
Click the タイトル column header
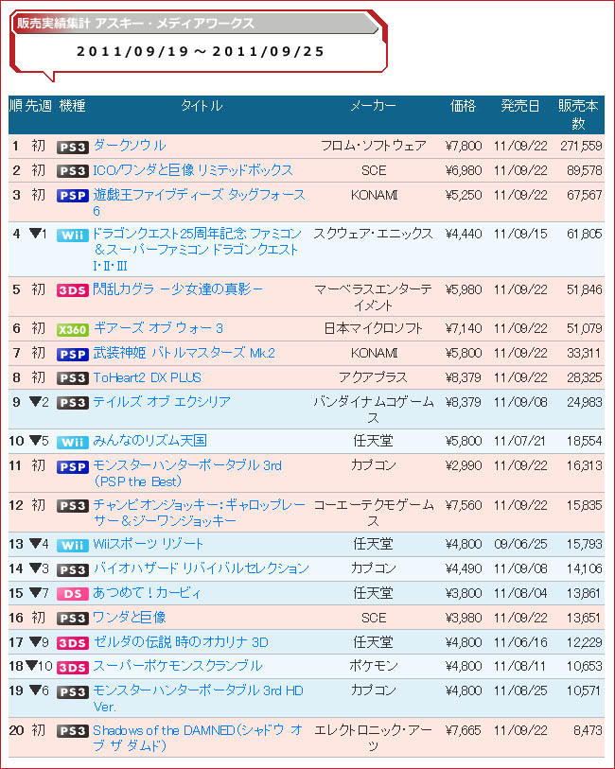202,105
